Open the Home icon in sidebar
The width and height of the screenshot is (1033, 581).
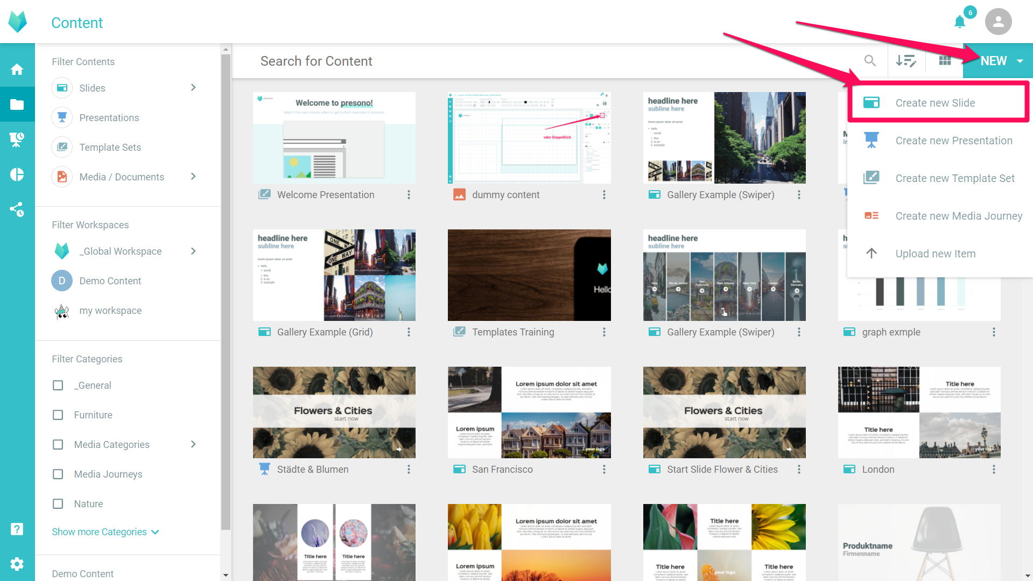tap(17, 69)
